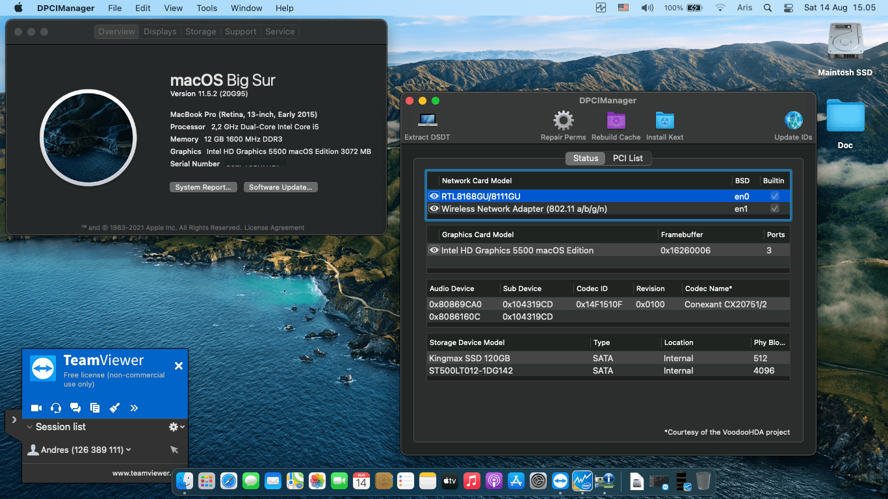
Task: Open the TeamViewer gear settings dropdown
Action: (177, 427)
